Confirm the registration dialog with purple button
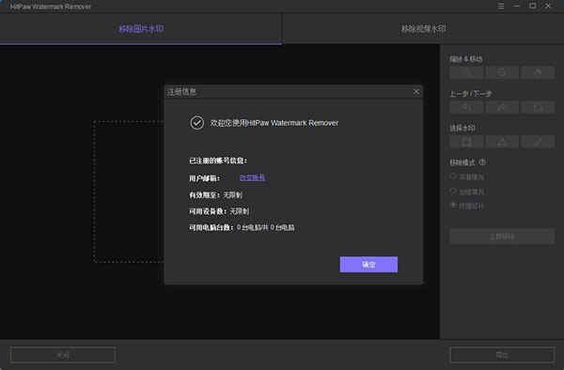This screenshot has height=370, width=564. point(368,265)
